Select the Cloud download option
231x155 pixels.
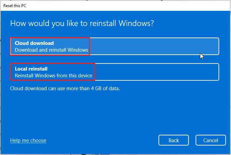point(115,46)
